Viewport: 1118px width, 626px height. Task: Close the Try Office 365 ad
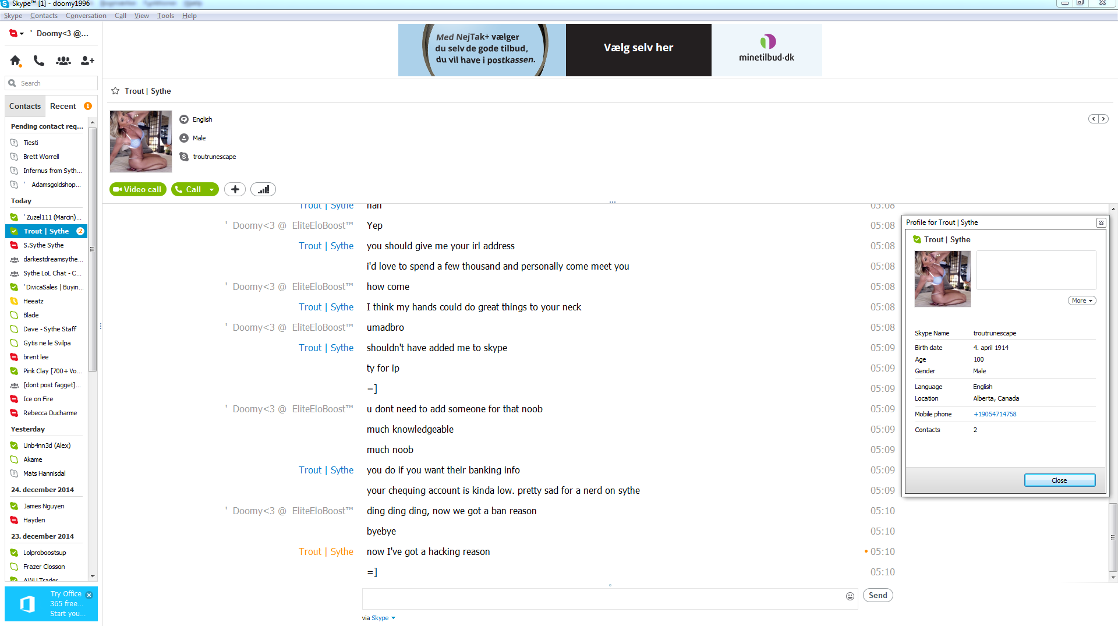(x=89, y=595)
